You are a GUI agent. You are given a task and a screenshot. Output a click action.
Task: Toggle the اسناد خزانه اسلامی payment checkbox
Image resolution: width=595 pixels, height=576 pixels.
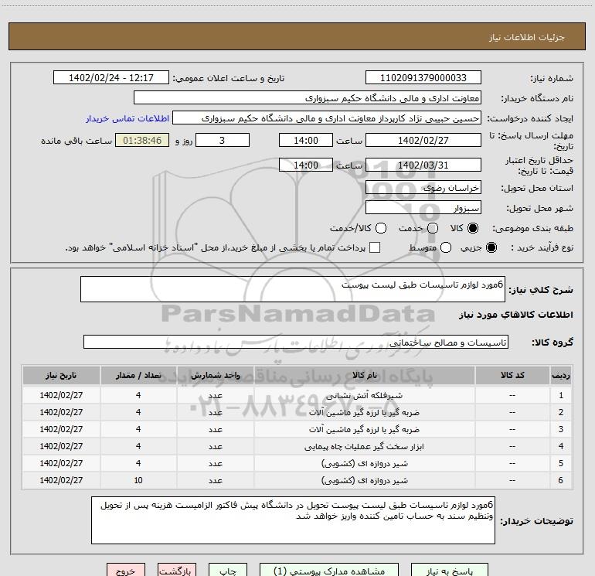[375, 247]
